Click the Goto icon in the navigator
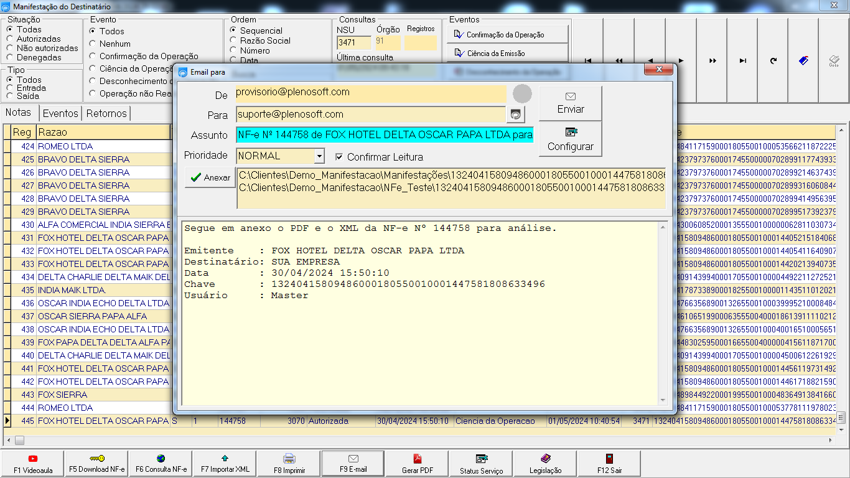This screenshot has height=478, width=850. [x=834, y=60]
